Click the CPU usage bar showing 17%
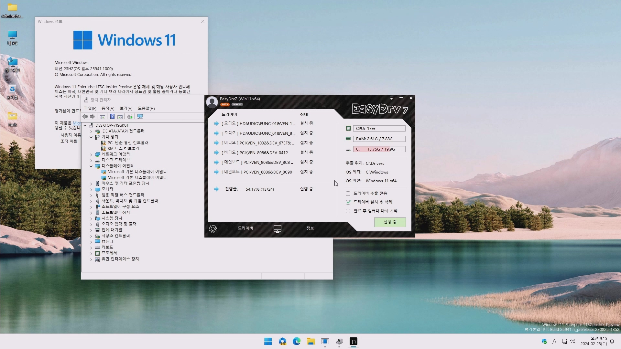This screenshot has height=349, width=621. [379, 129]
